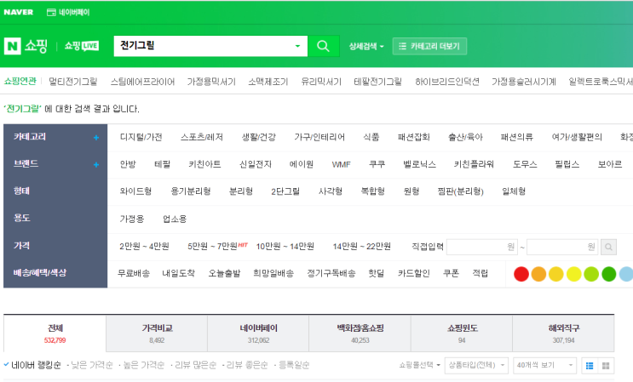Screen dimensions: 633x382
Task: Expand category list with plus icon
Action: (x=96, y=138)
